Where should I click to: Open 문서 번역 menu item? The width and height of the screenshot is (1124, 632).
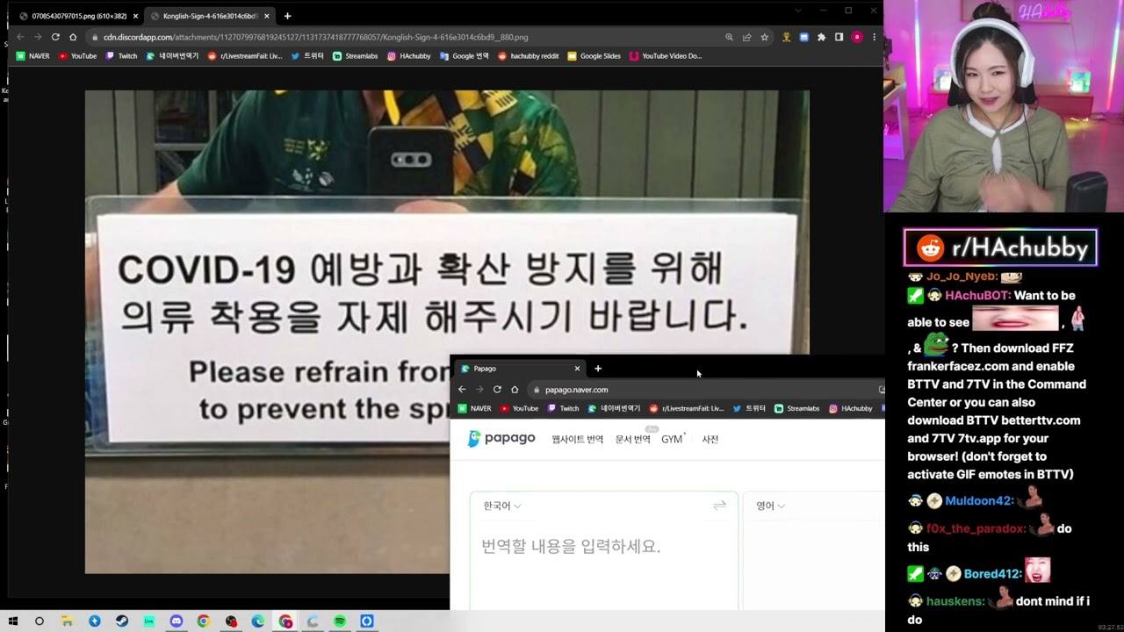pos(632,439)
